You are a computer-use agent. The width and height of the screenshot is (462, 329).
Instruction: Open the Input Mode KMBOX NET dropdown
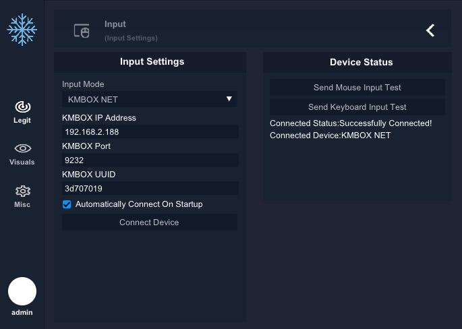pos(150,99)
